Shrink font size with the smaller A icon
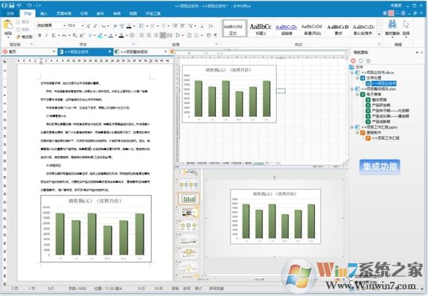This screenshot has height=296, width=428. (95, 26)
